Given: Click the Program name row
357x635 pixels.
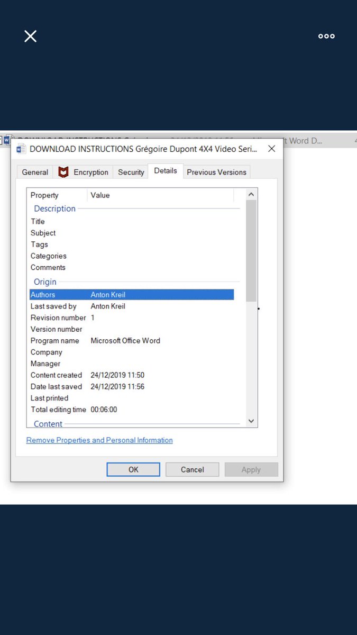Looking at the screenshot, I should pos(132,341).
